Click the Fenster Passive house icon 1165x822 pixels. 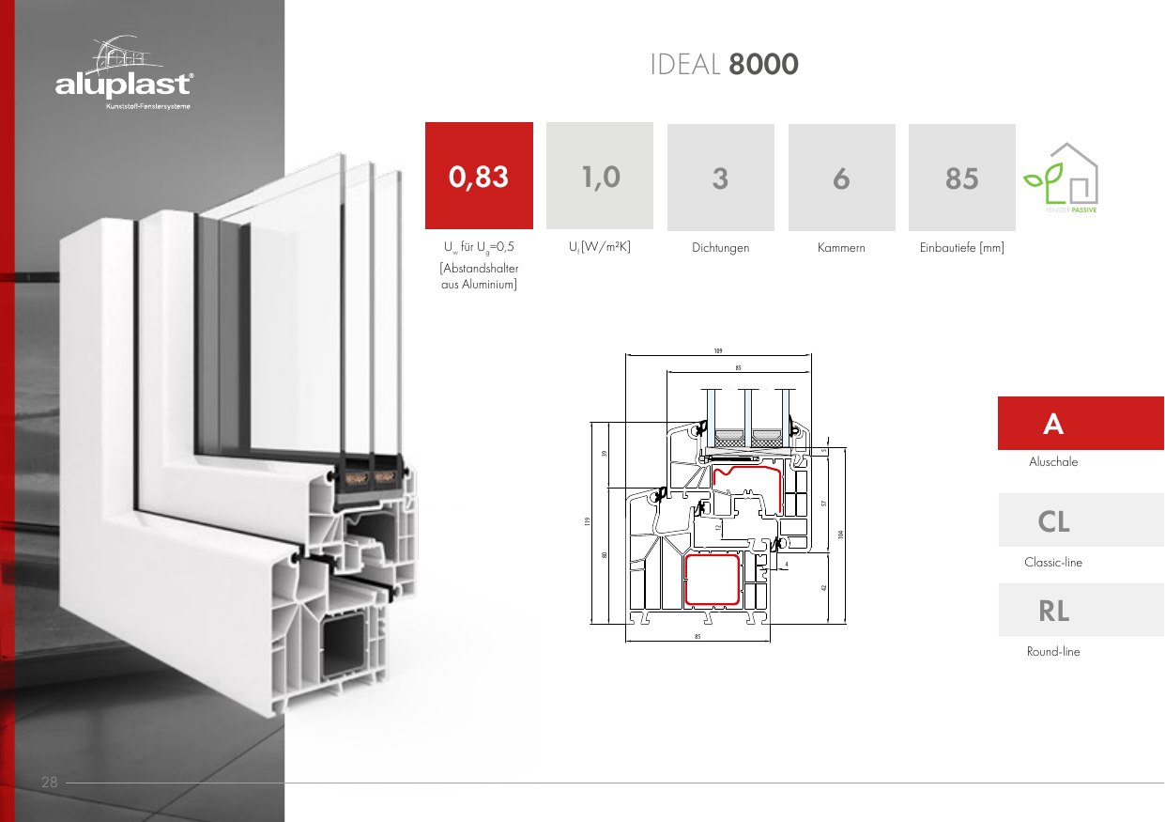click(1061, 178)
